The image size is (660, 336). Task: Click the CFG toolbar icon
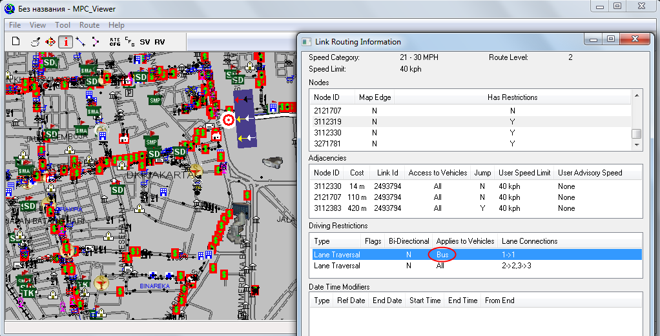[130, 41]
